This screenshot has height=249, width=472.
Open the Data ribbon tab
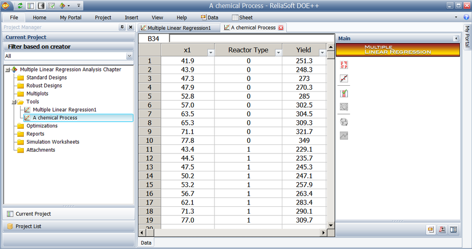pos(209,17)
